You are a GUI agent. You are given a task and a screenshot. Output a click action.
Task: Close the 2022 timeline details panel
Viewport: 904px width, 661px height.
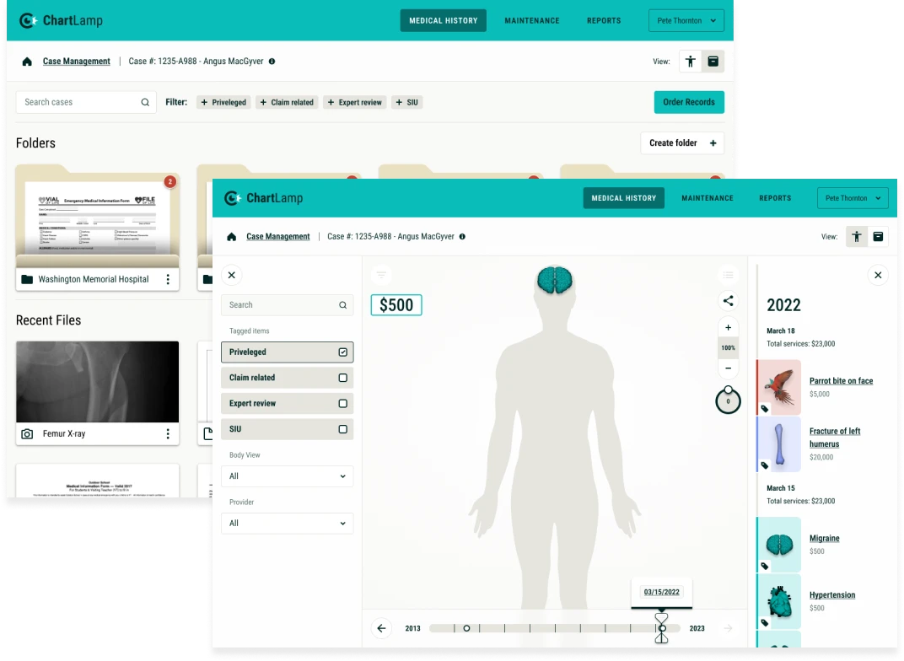pos(878,275)
